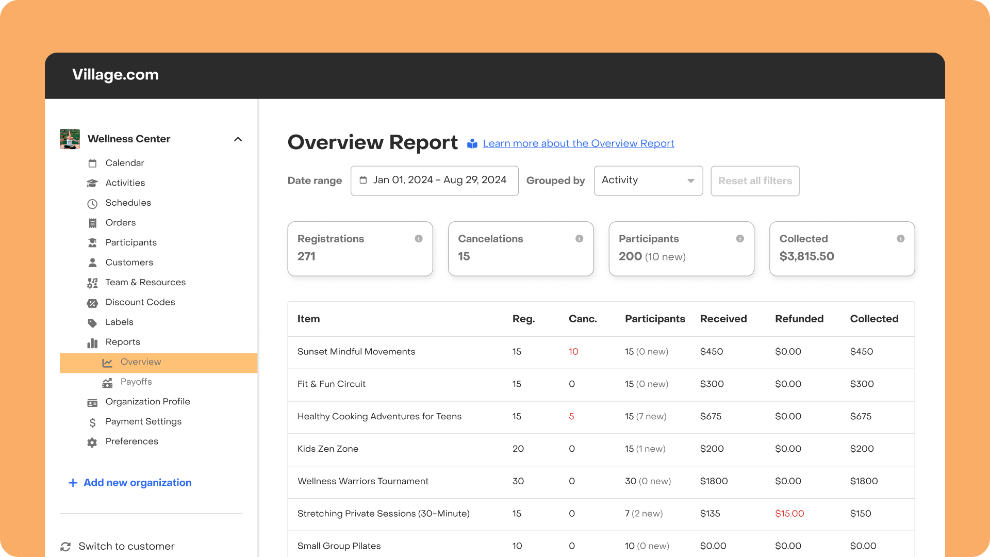Open Payment Settings in sidebar
Image resolution: width=990 pixels, height=557 pixels.
[x=143, y=422]
